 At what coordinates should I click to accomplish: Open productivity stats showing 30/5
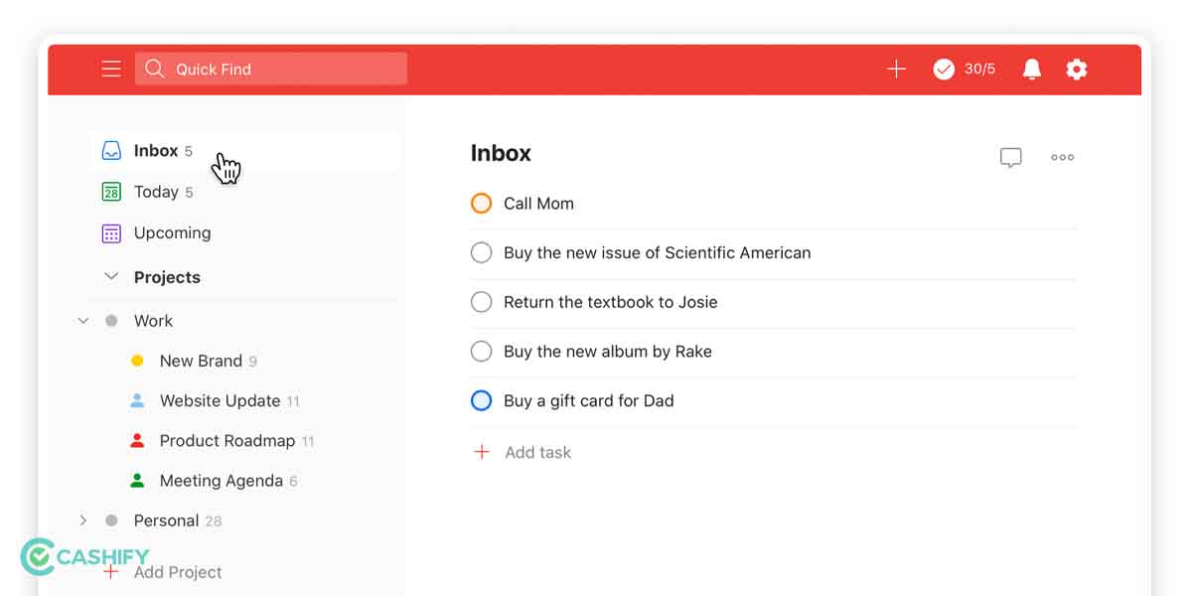point(964,69)
